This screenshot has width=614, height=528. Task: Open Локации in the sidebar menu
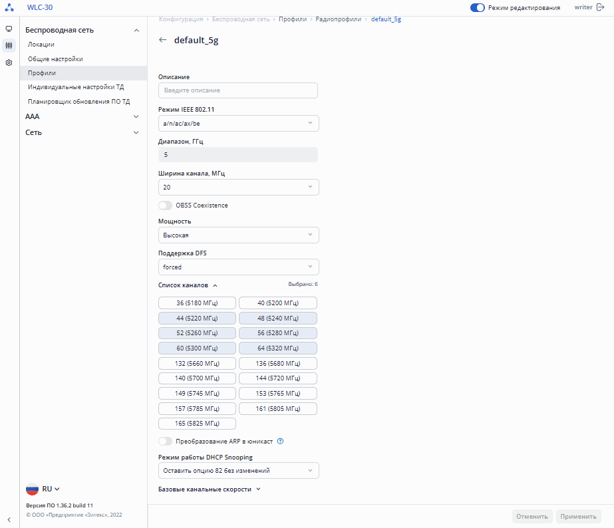(x=41, y=45)
